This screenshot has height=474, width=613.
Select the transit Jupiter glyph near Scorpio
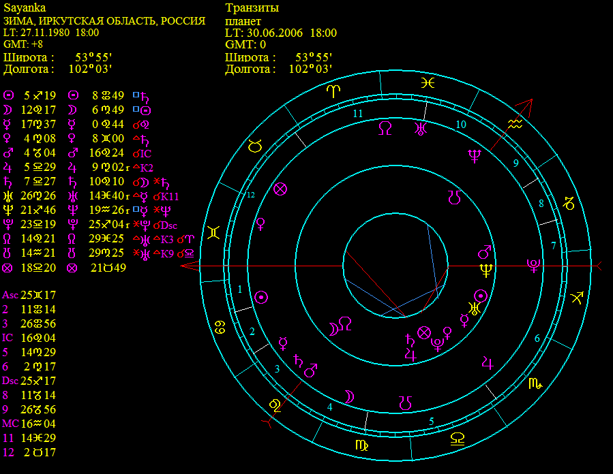pyautogui.click(x=487, y=361)
